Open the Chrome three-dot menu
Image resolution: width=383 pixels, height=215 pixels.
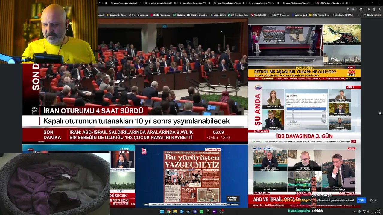click(380, 10)
